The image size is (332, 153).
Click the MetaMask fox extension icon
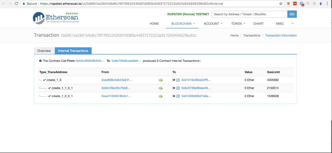click(289, 4)
